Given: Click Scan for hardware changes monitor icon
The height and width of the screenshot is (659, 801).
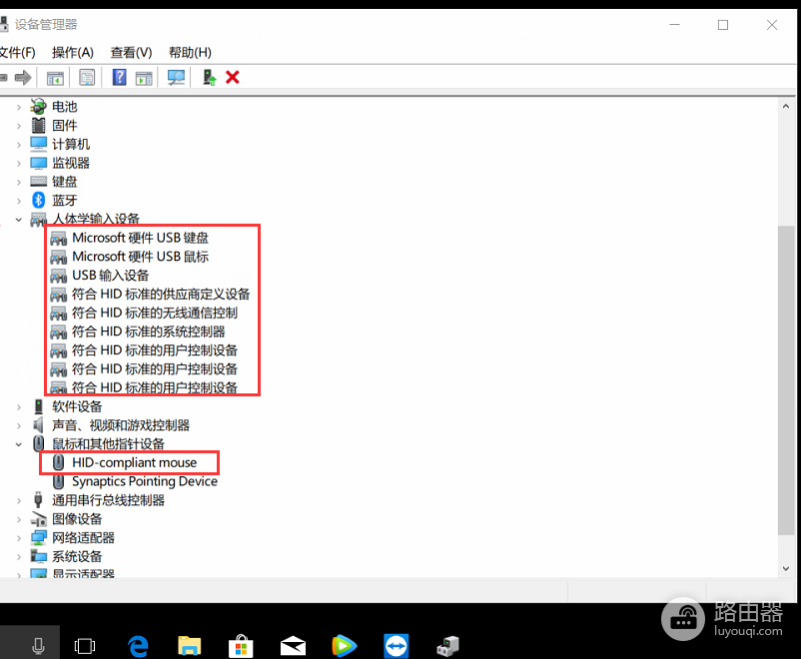Looking at the screenshot, I should [x=176, y=78].
